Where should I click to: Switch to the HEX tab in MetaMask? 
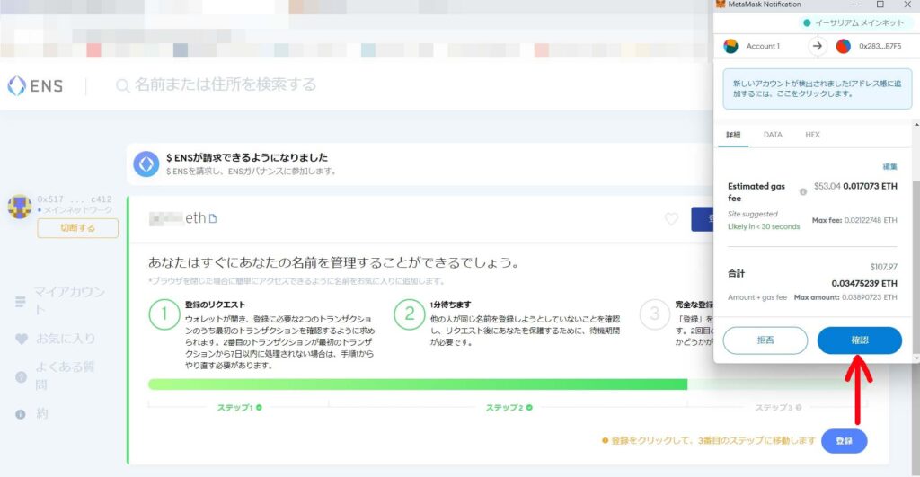(x=812, y=135)
